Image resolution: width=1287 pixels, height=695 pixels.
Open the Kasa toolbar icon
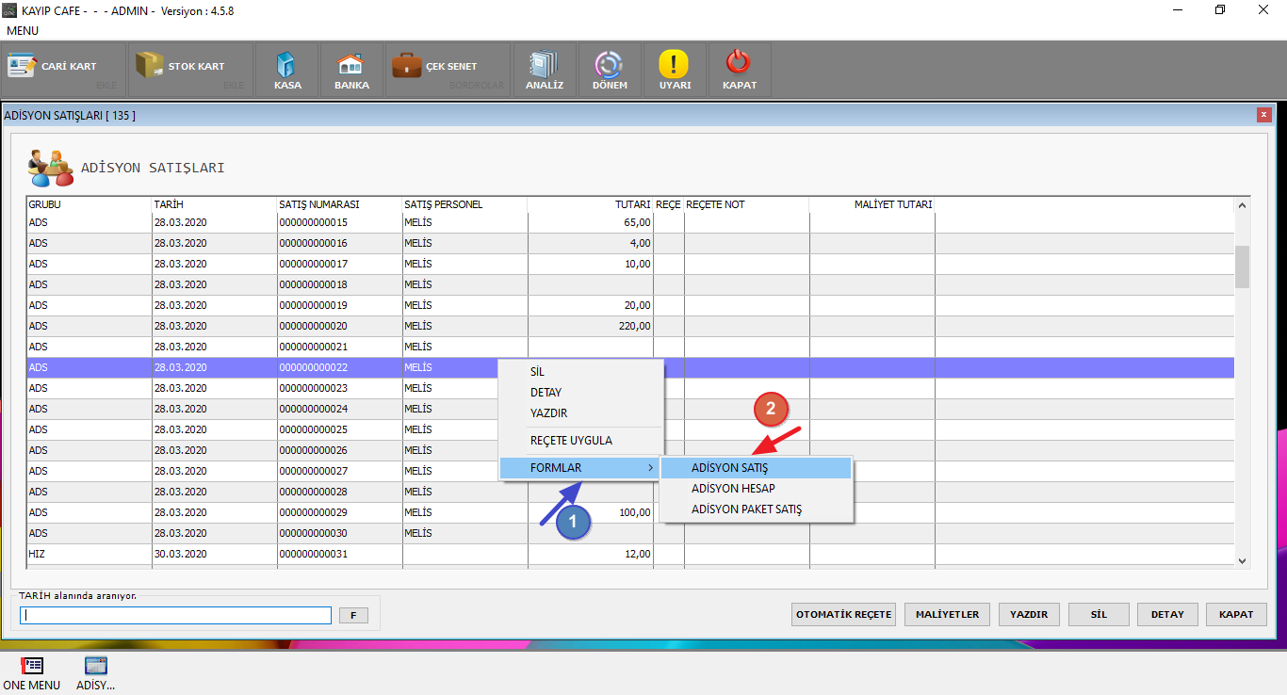(287, 65)
